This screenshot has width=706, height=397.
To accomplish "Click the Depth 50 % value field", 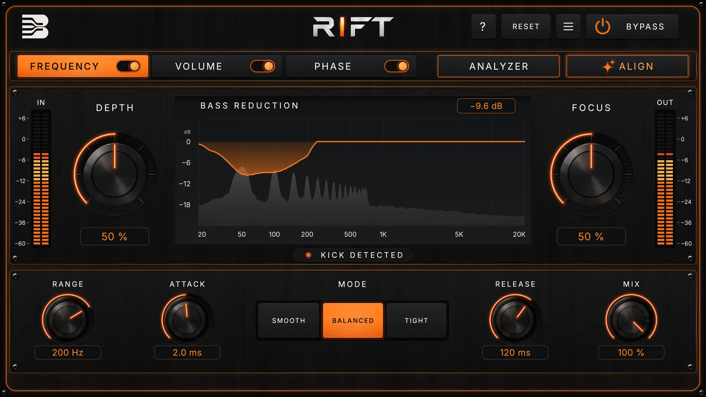I will (115, 236).
